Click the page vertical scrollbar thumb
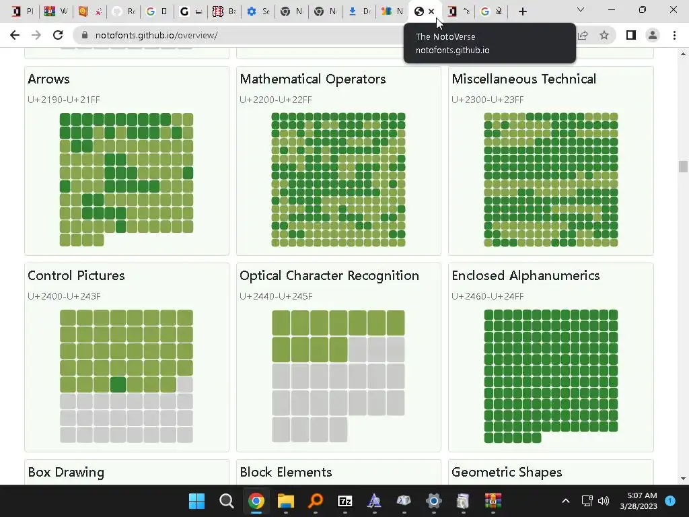Viewport: 689px width, 517px height. tap(682, 167)
